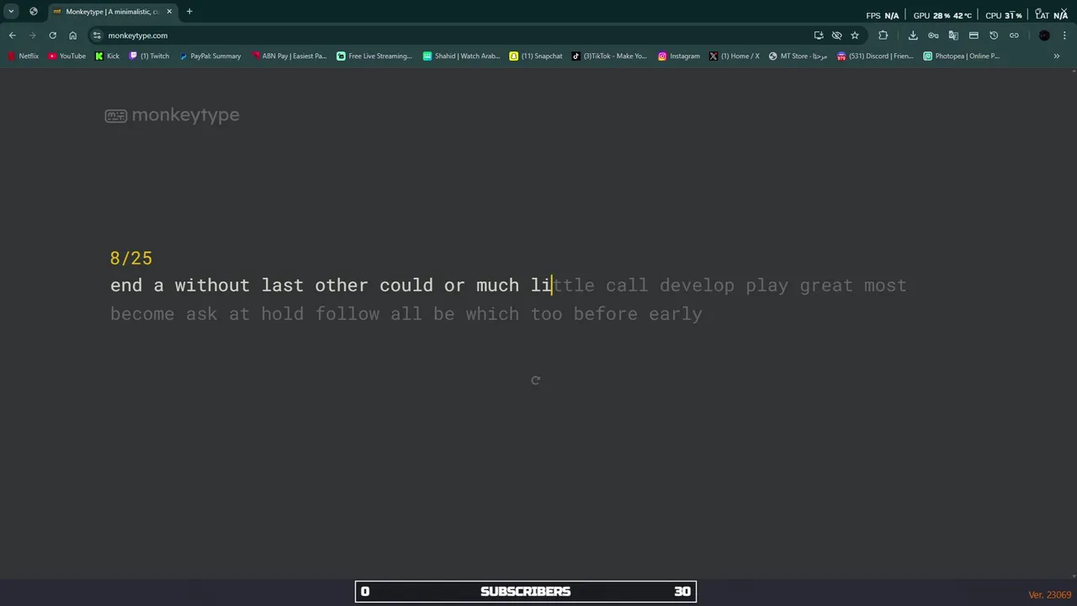
Task: Open the browser home page
Action: pos(72,35)
